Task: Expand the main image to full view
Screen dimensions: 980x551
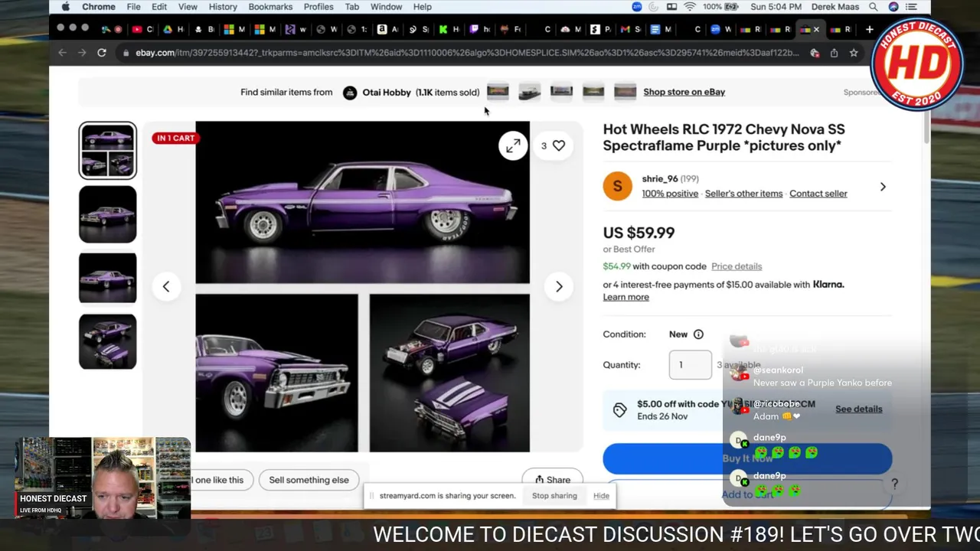Action: [513, 145]
